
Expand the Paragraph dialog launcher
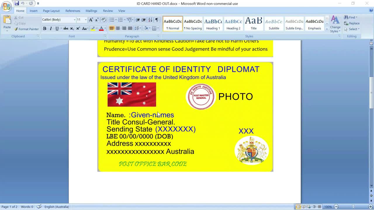coord(159,36)
